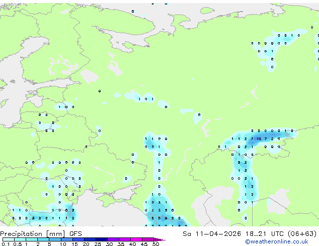Pick the 2–5 mm legend color swatch
The width and height of the screenshot is (319, 246).
tap(43, 239)
